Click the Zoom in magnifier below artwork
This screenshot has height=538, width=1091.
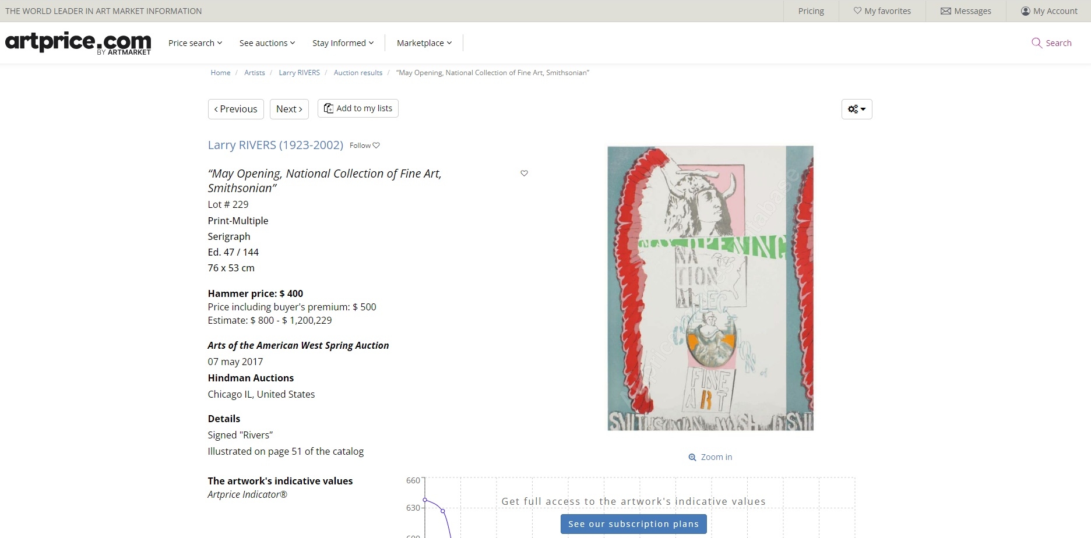click(x=692, y=458)
